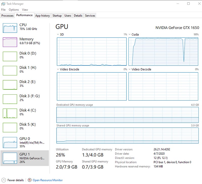Click the Intel(R) Iris(TM) Pr... adapter name
Viewport: 202px width, 184px height.
[32, 143]
